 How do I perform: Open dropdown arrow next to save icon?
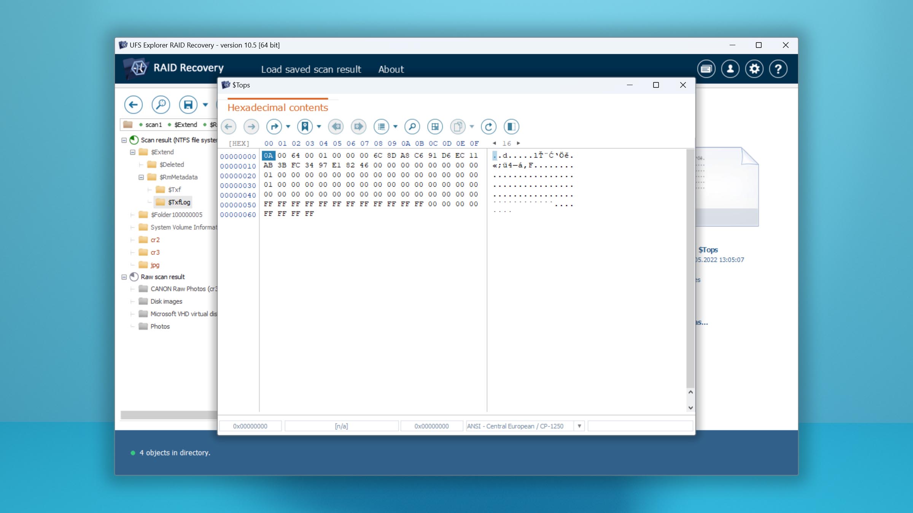point(205,105)
